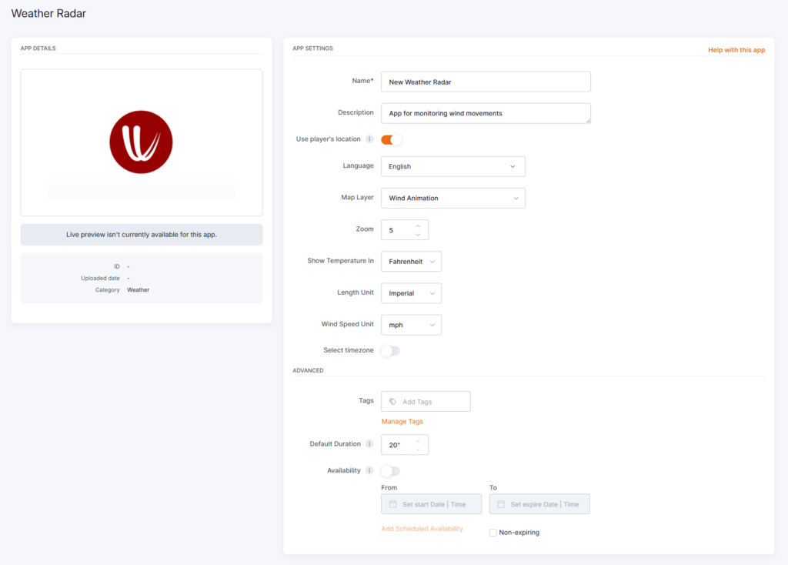This screenshot has width=788, height=565.
Task: Increase Zoom value with up arrow
Action: coord(418,226)
